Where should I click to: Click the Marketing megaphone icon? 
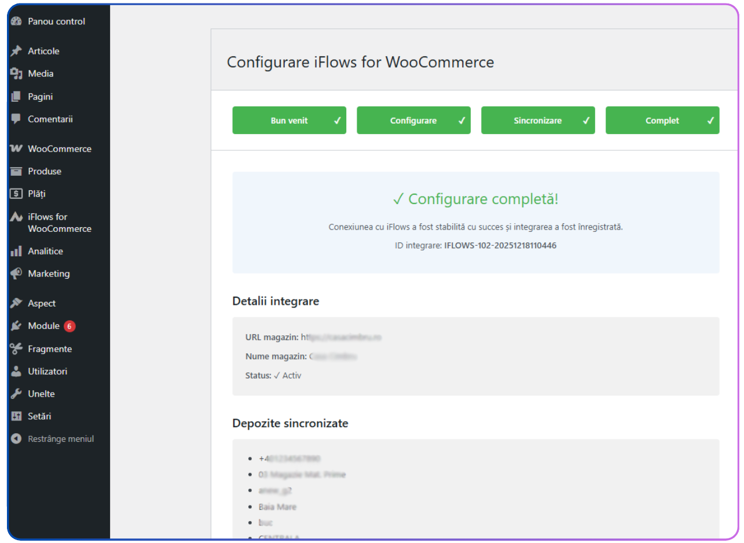(x=17, y=274)
